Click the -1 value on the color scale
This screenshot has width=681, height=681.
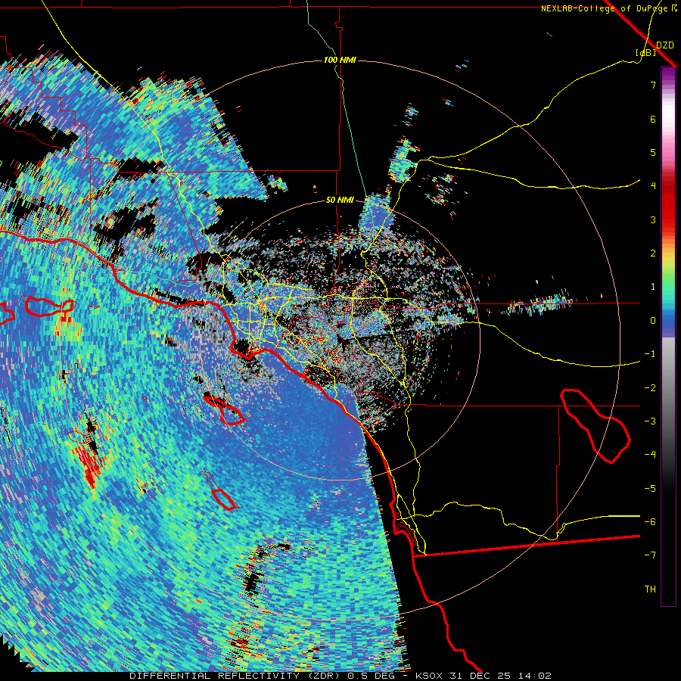pos(650,354)
